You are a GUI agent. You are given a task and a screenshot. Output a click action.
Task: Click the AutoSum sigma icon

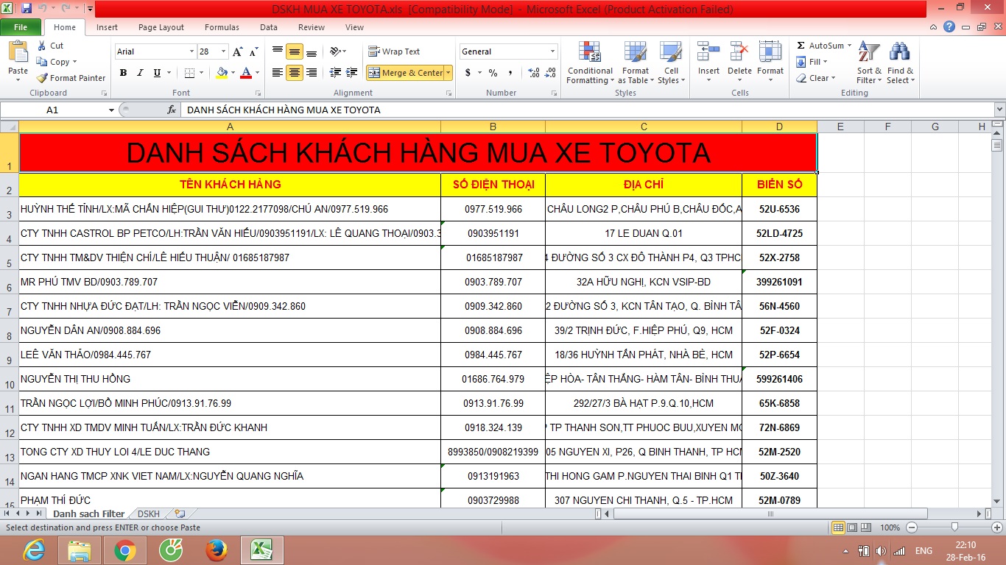[801, 46]
